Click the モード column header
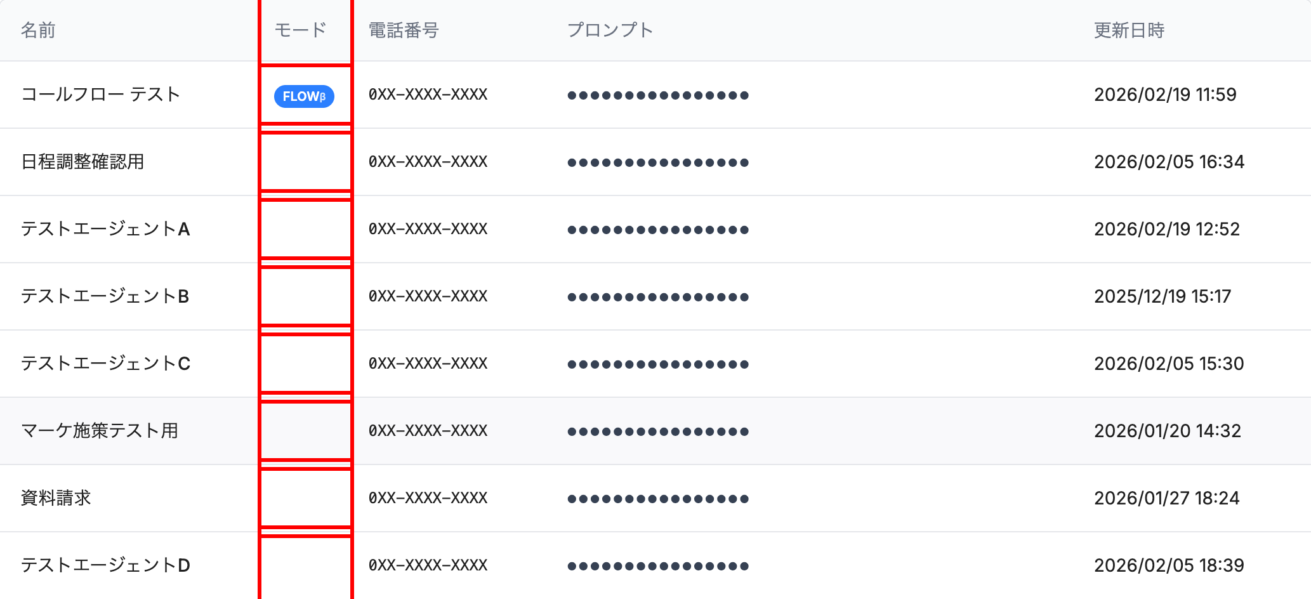 click(300, 30)
